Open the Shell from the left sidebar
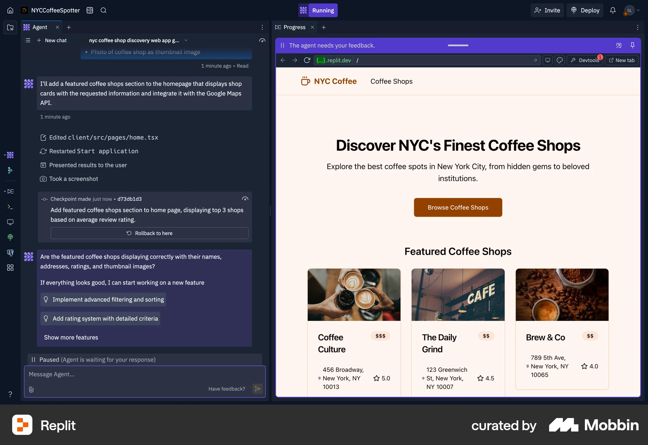Viewport: 648px width, 445px height. click(x=10, y=207)
